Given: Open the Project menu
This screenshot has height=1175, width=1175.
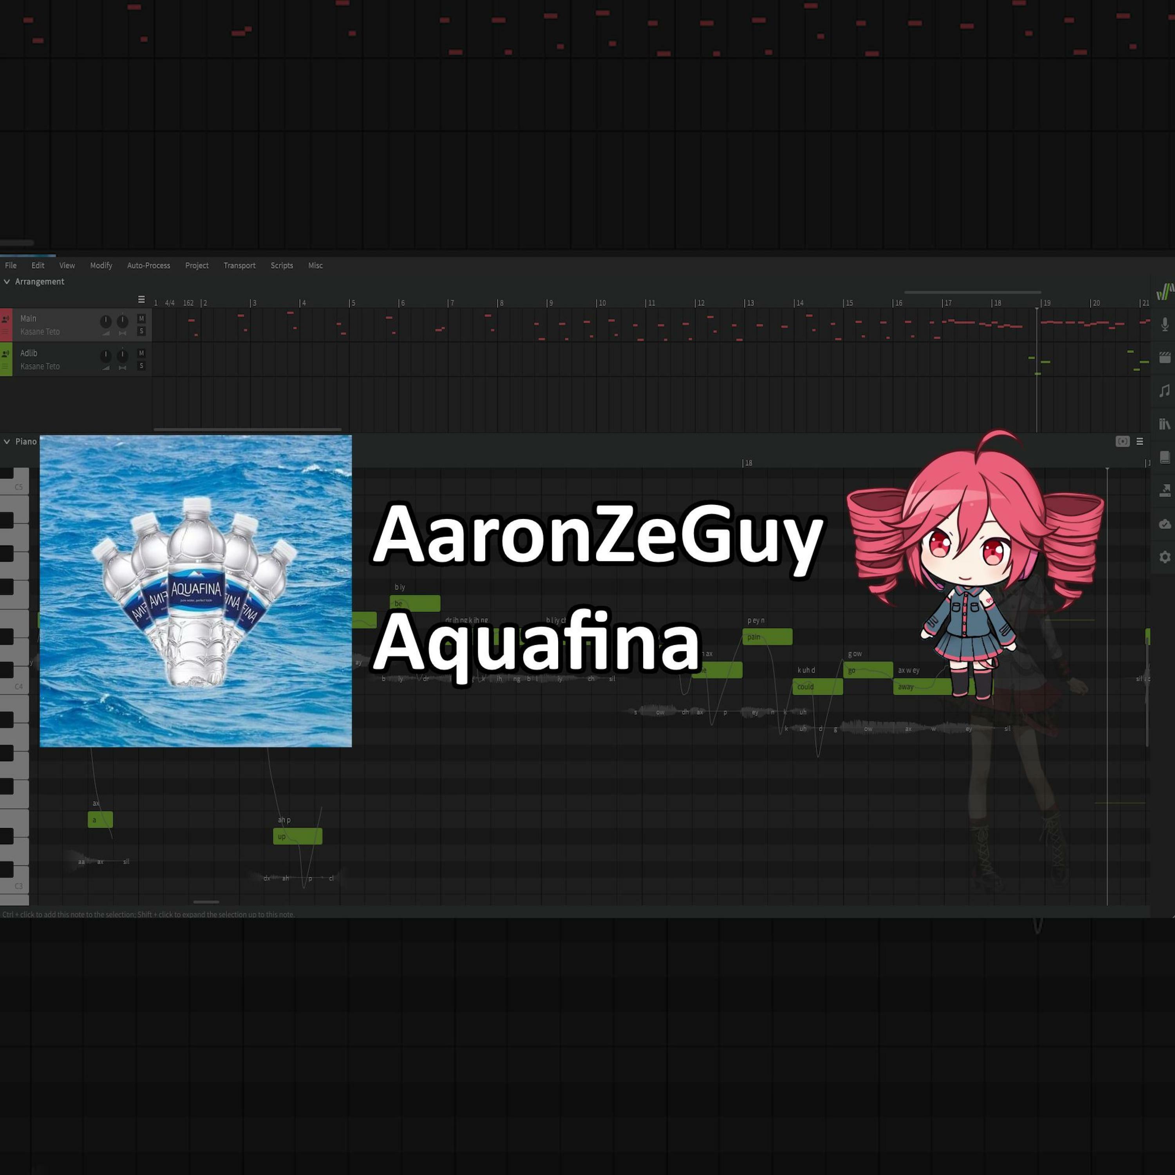Looking at the screenshot, I should click(197, 265).
